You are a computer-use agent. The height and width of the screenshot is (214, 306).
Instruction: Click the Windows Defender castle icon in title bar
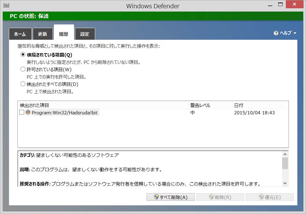click(6, 5)
